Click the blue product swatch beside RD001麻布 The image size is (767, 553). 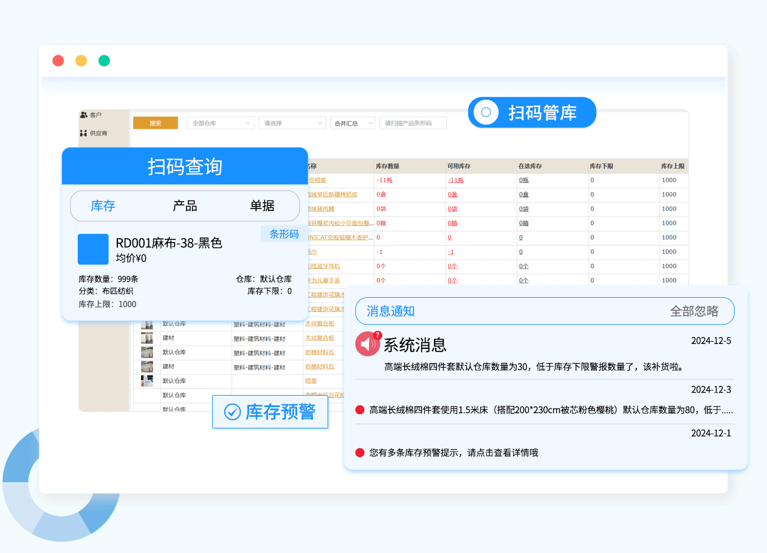pyautogui.click(x=93, y=249)
